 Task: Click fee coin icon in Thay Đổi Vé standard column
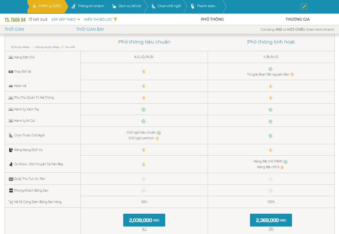pyautogui.click(x=144, y=72)
